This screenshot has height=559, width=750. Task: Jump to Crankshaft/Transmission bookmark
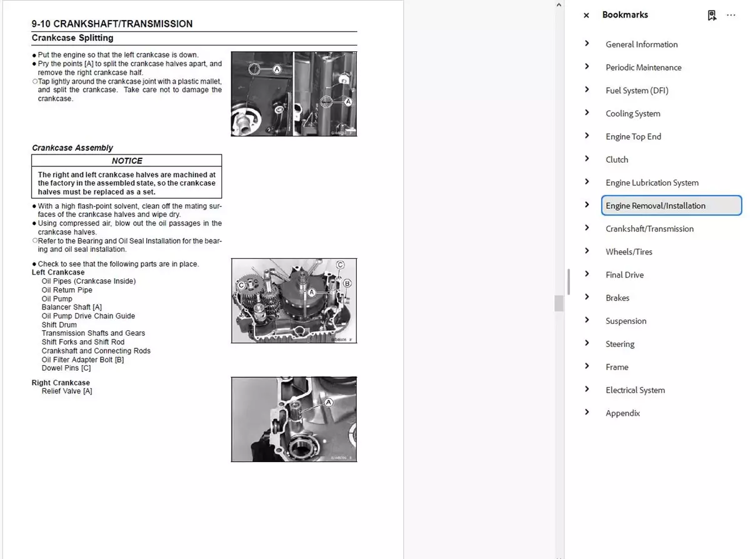pos(649,229)
